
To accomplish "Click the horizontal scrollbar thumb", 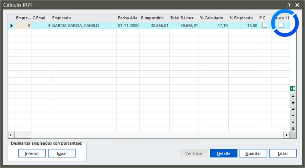I will pos(23,135).
